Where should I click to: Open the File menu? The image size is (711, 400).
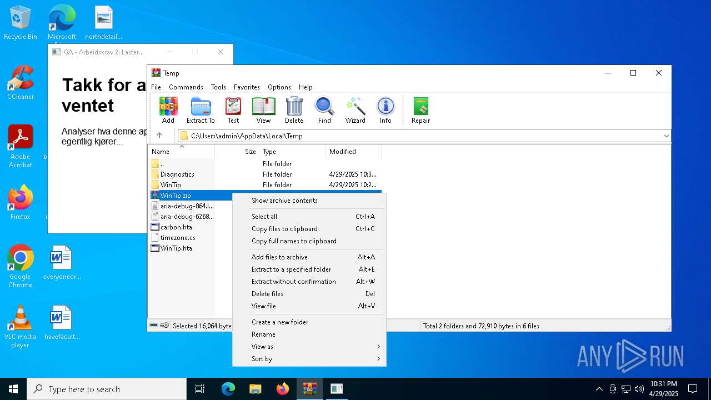point(156,87)
